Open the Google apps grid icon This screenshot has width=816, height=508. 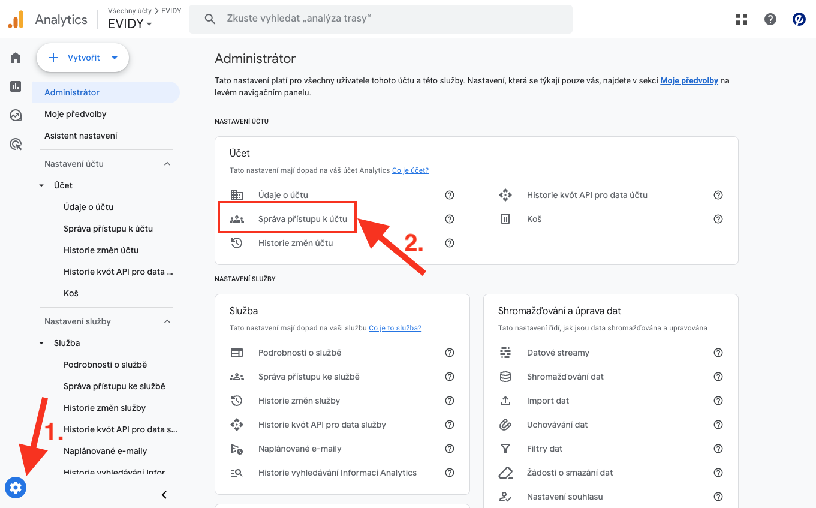point(742,19)
